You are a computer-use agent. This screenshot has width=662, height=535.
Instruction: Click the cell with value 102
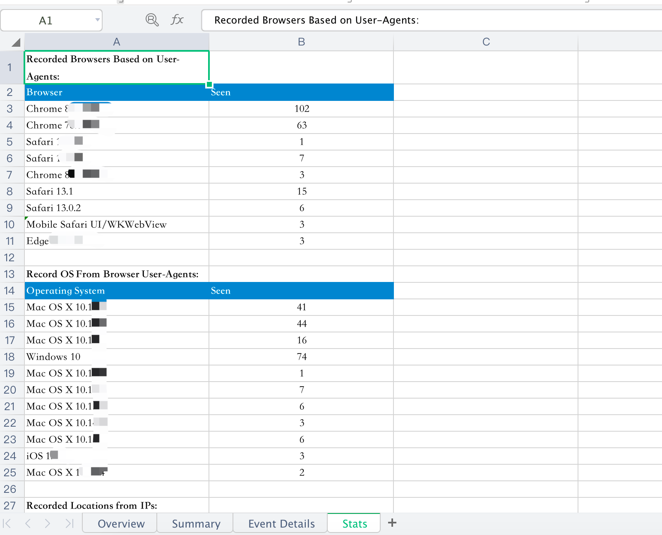tap(301, 109)
